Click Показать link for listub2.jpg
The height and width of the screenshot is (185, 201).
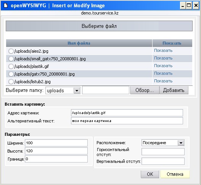pyautogui.click(x=163, y=81)
